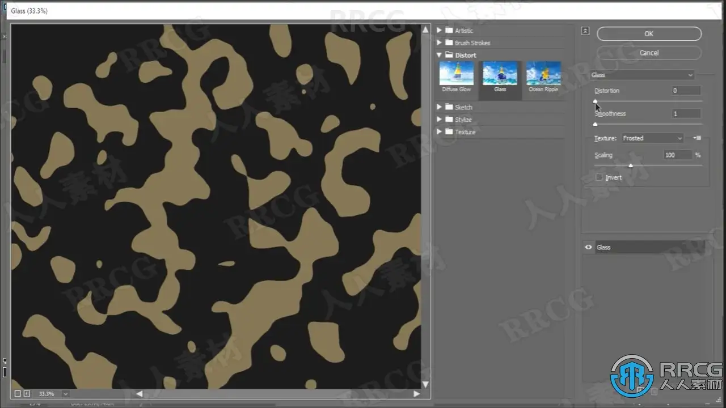
Task: Expand the Brush Strokes filter category
Action: coord(439,42)
